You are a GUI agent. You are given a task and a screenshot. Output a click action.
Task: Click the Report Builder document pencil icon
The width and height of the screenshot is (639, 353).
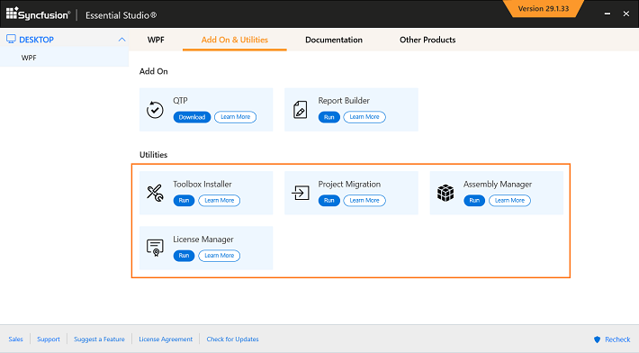[x=301, y=110]
